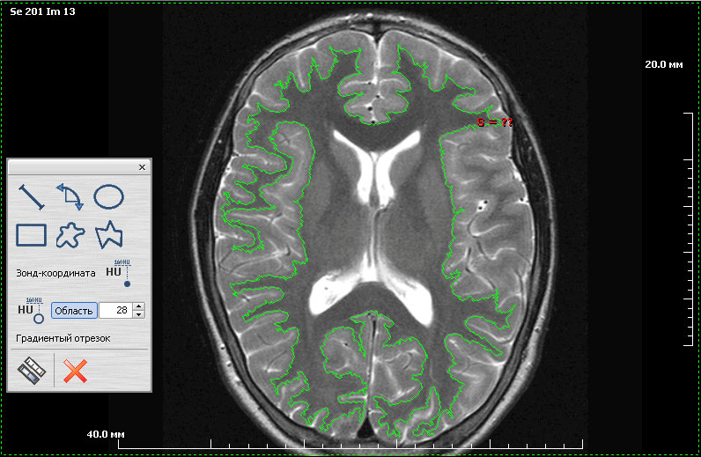Screen dimensions: 701x457
Task: Select the polygon star region tool
Action: point(108,234)
